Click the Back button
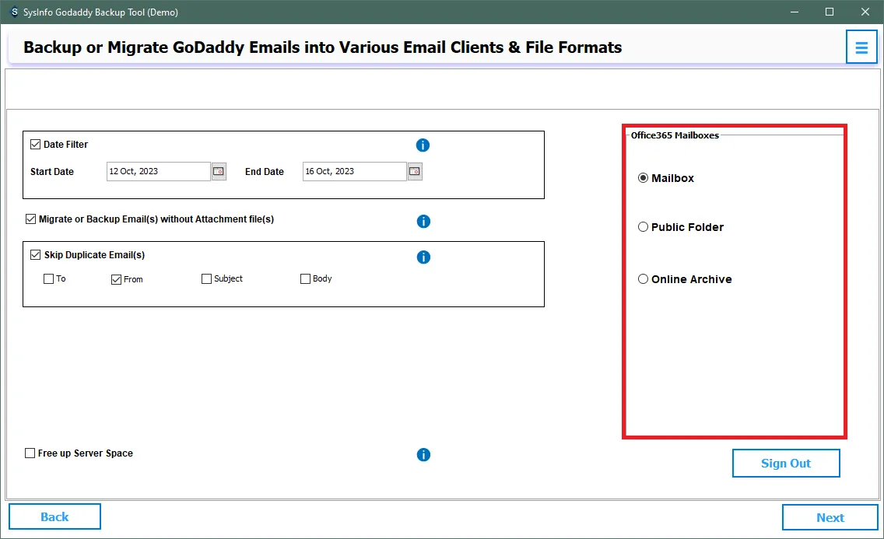Image resolution: width=884 pixels, height=539 pixels. 54,516
